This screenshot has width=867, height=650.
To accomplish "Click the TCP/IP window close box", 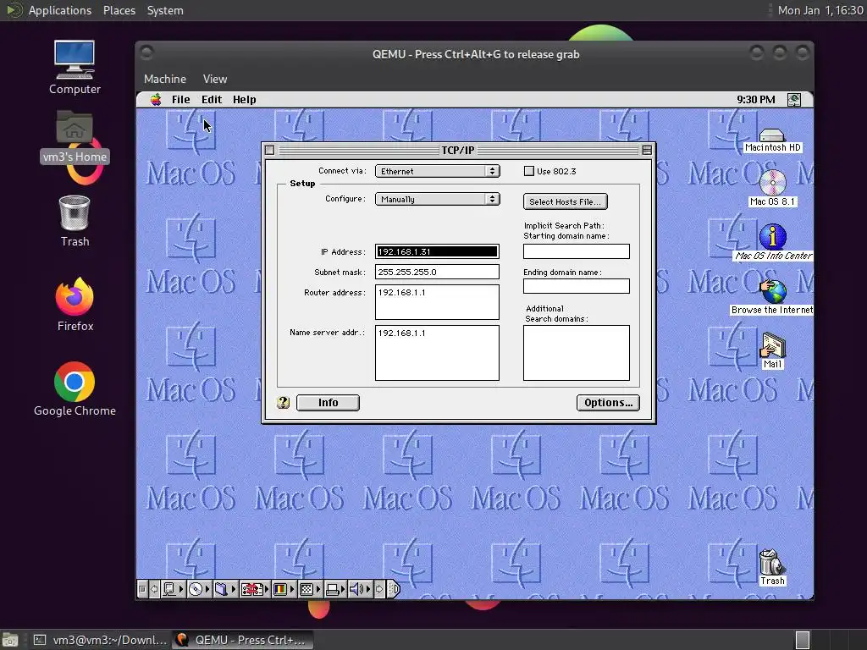I will click(x=270, y=150).
